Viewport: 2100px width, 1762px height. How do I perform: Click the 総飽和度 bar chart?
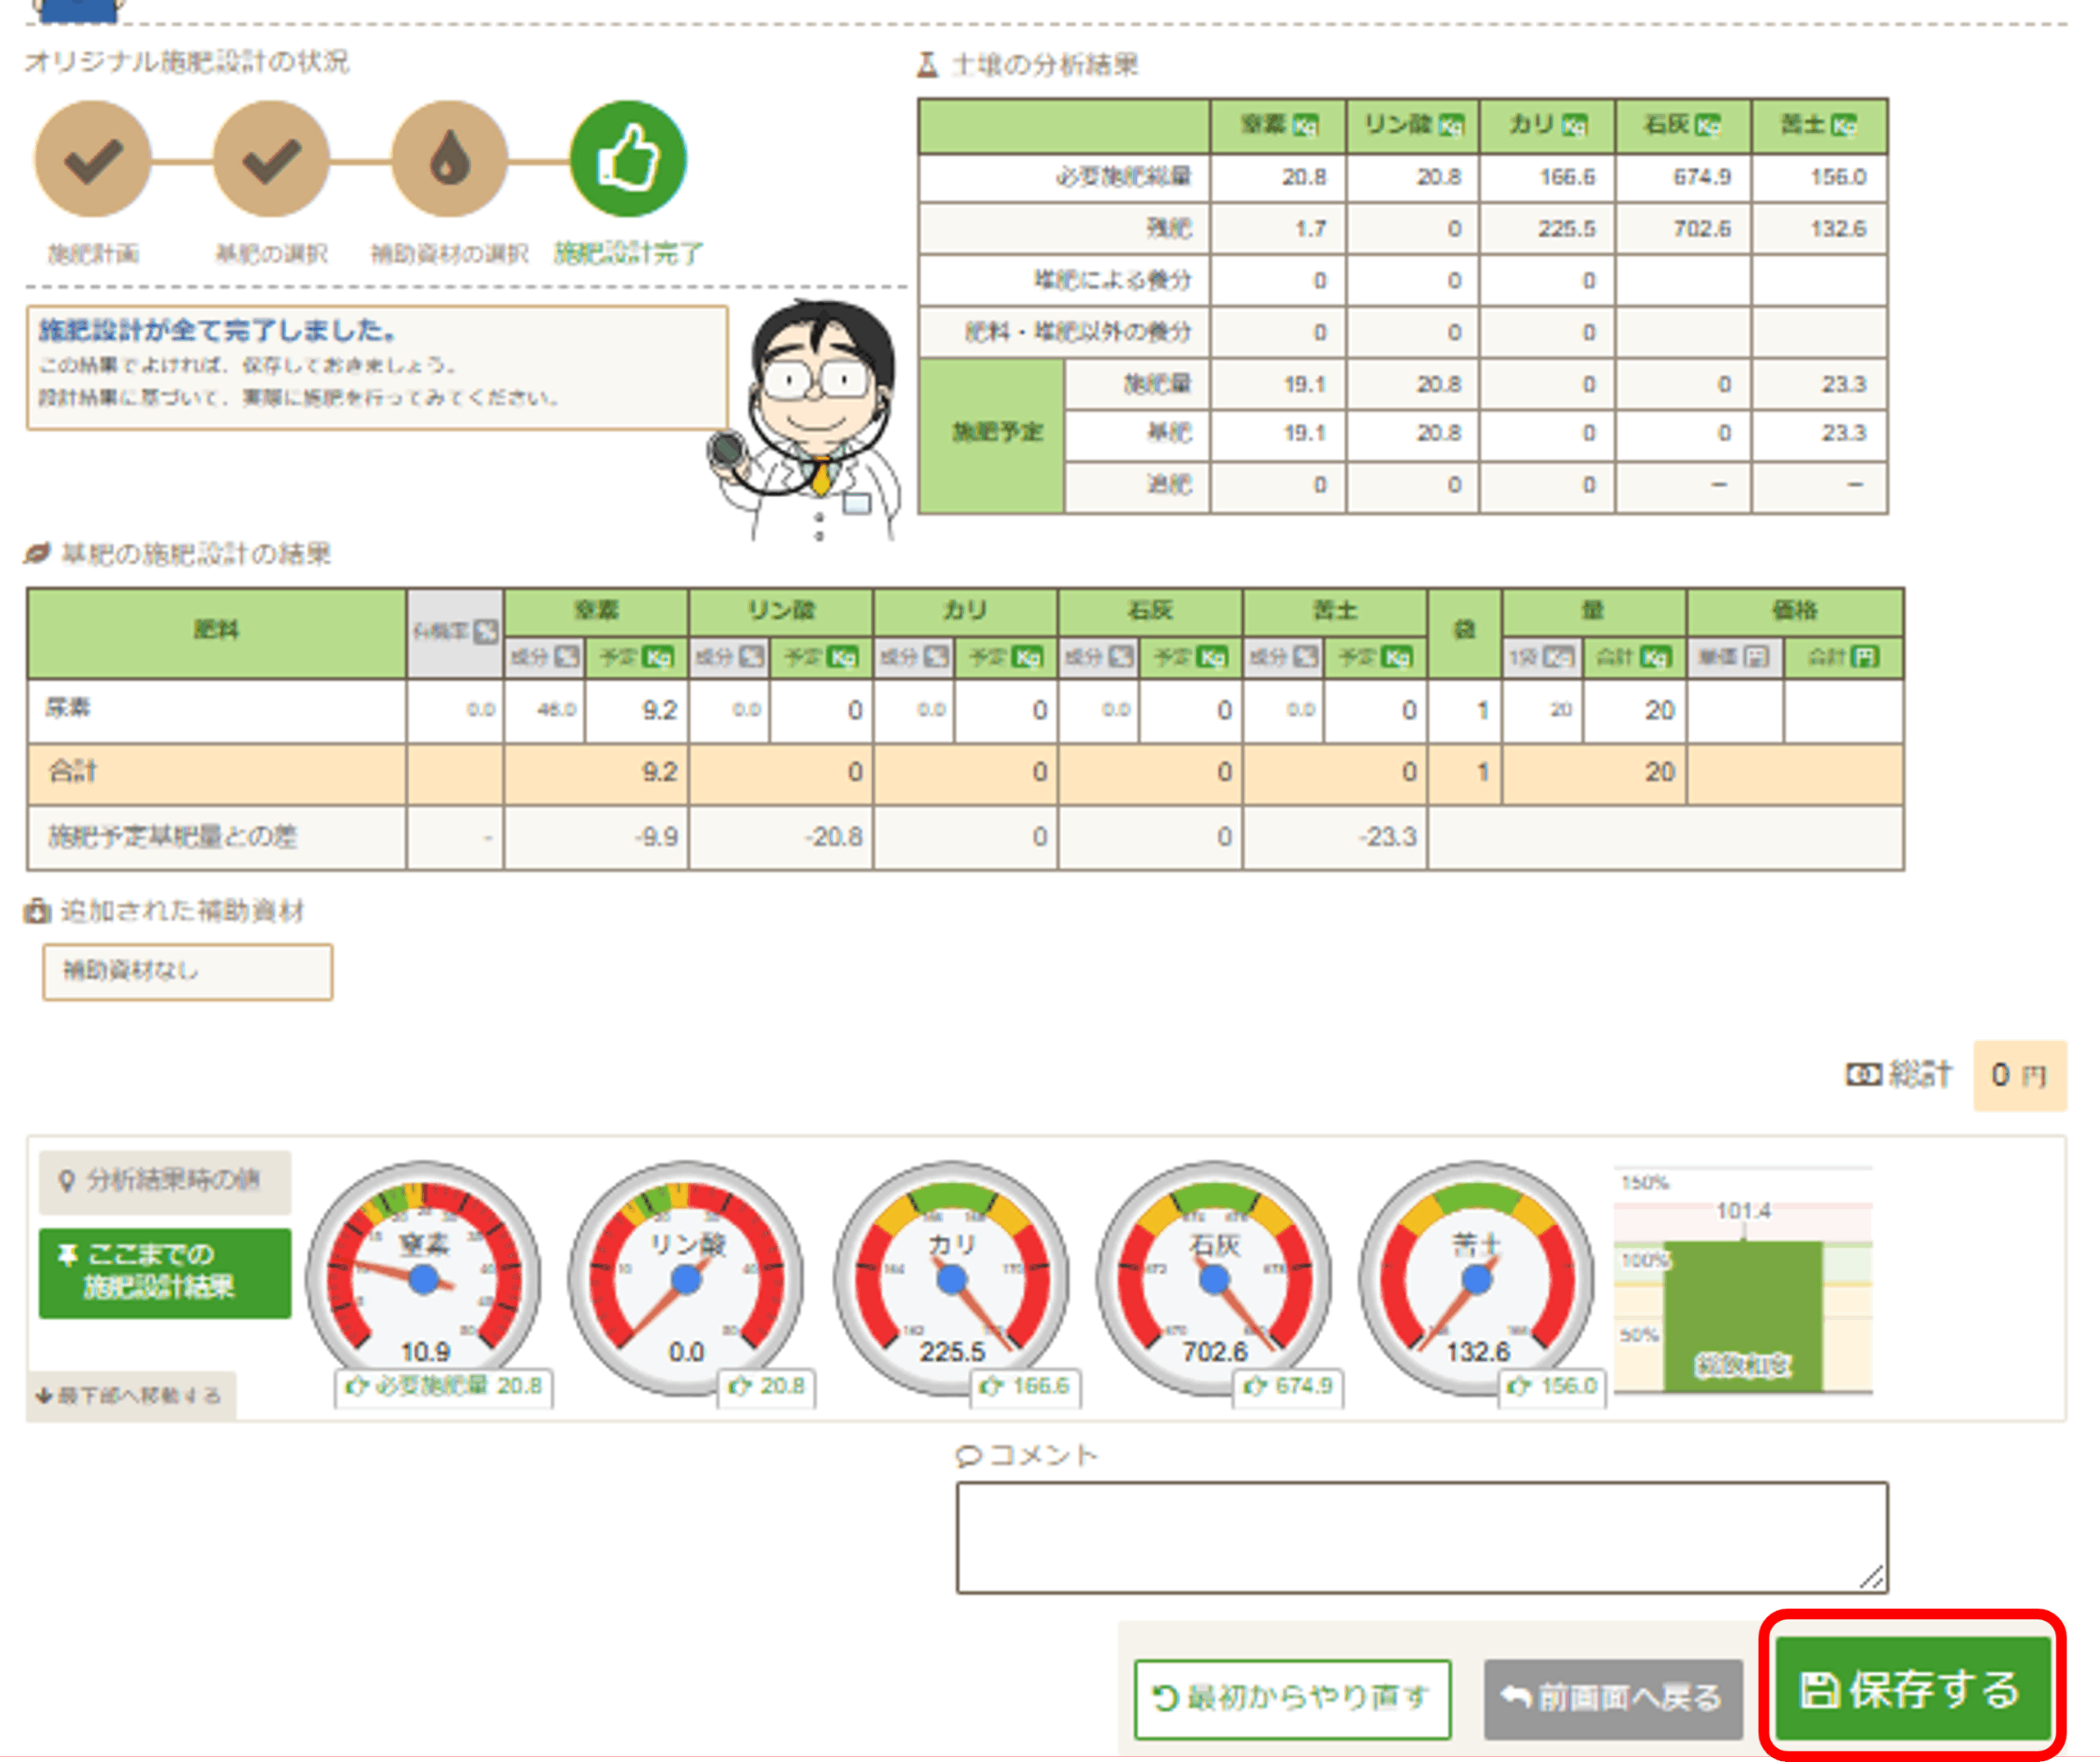pos(1742,1315)
